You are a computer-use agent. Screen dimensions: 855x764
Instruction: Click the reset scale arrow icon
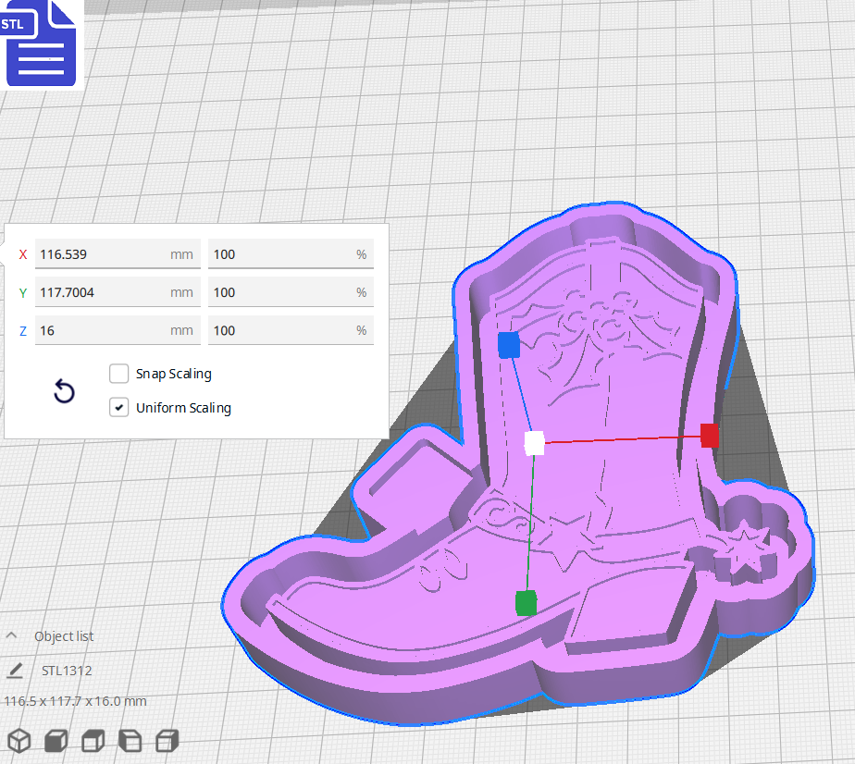[63, 391]
